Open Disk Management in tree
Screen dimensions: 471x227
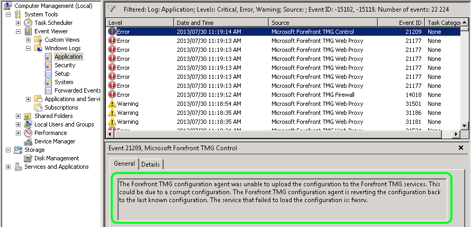click(57, 158)
